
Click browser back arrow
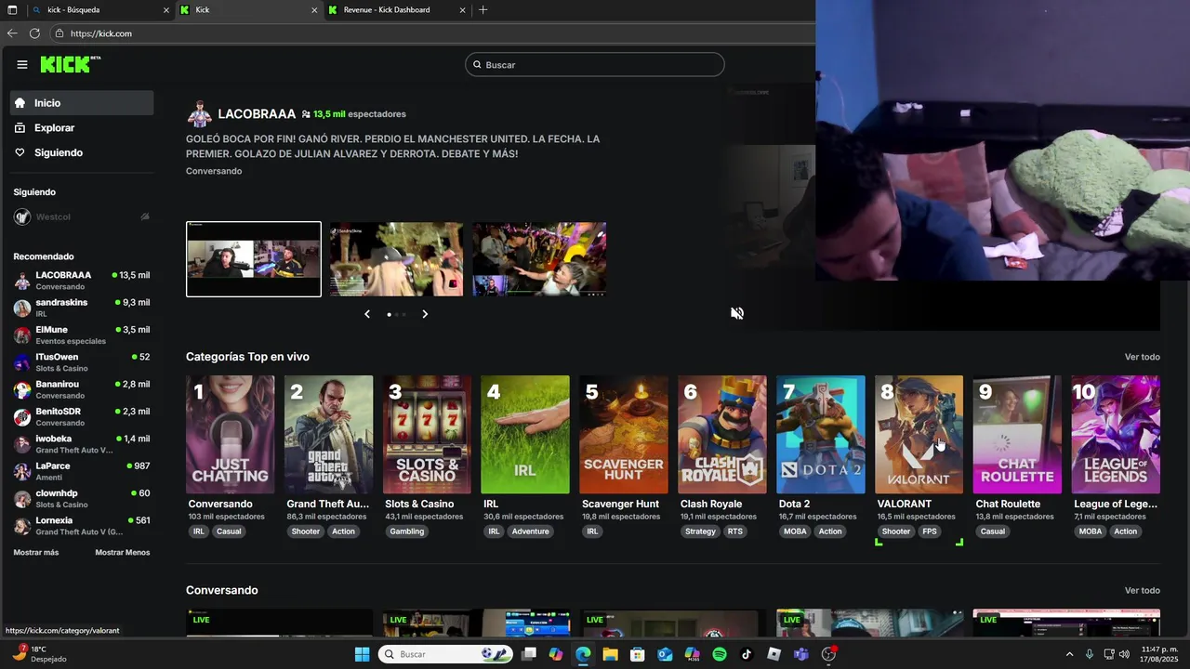tap(12, 33)
